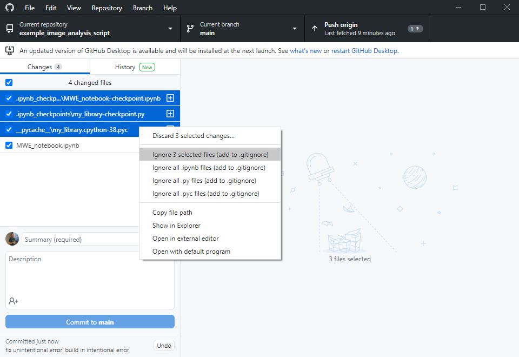Uncheck the MWE_notebook.ipynb file checkbox
519x357 pixels.
coord(9,146)
